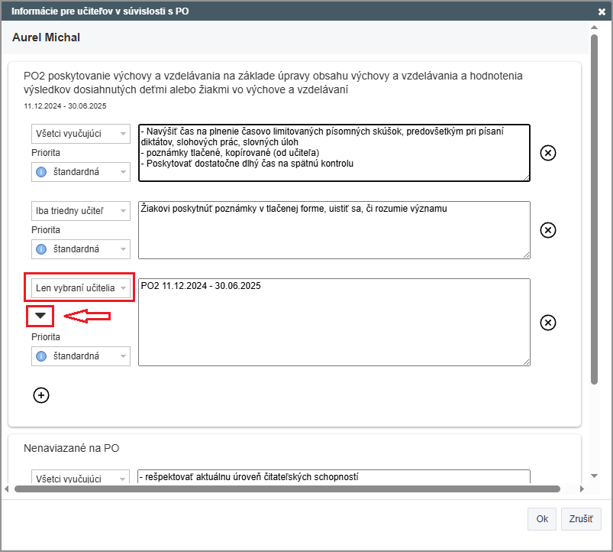Delete the 'Iba triedny učiteľ' note entry
Screen dimensions: 613x552
(x=547, y=230)
